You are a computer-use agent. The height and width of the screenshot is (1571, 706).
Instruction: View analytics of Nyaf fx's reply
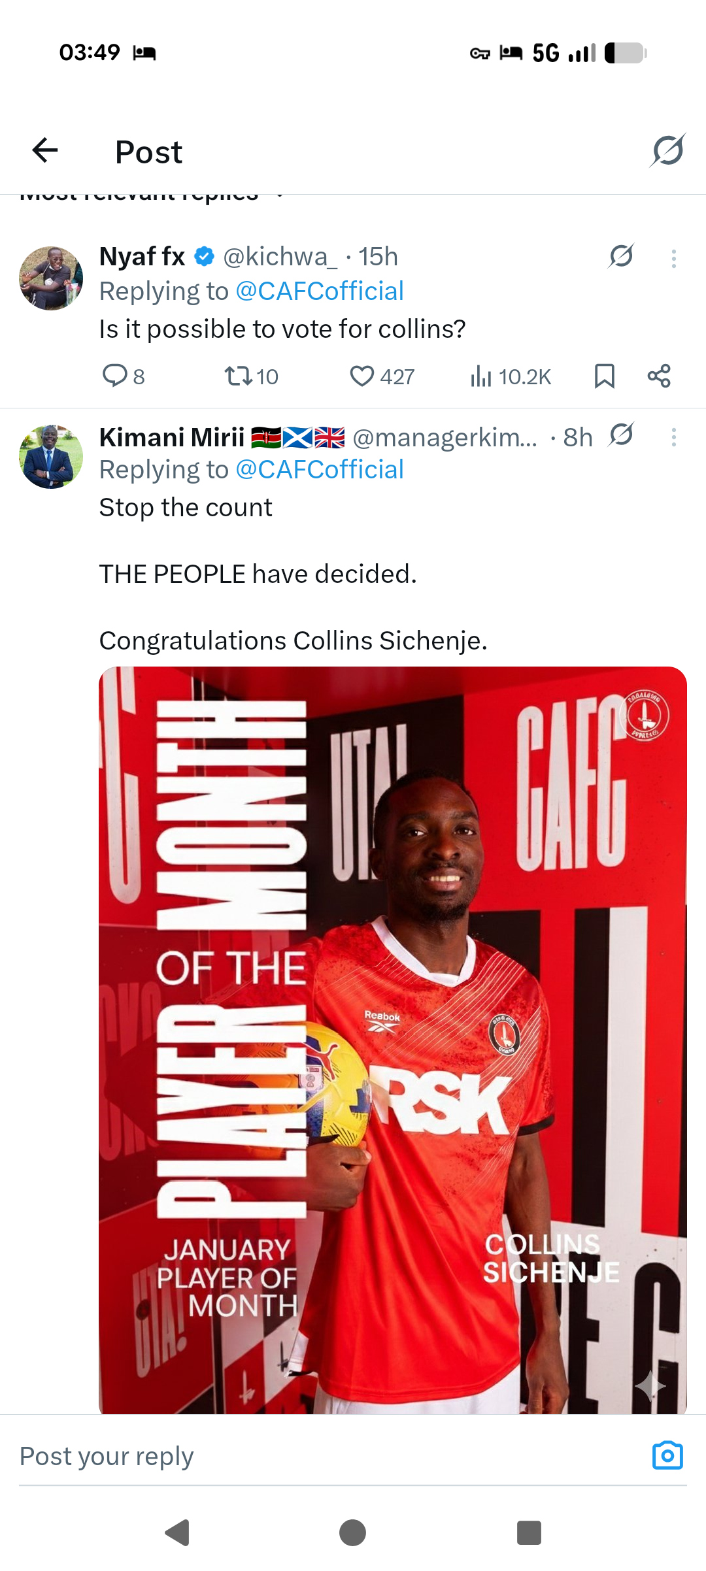(480, 376)
